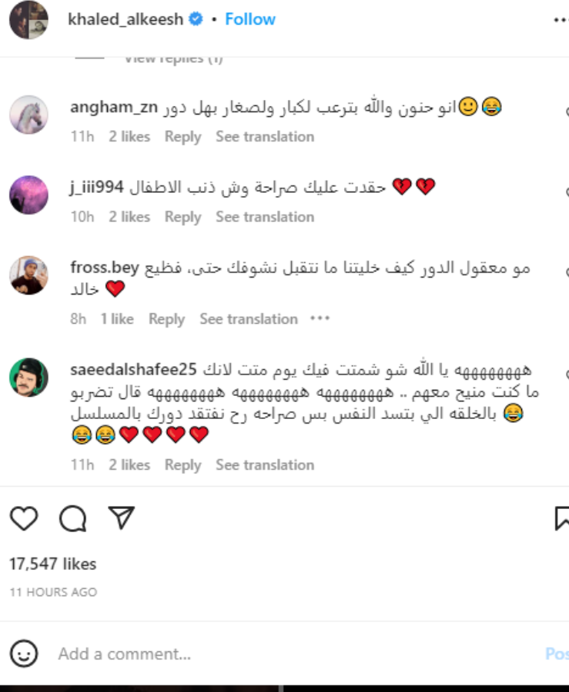
Task: Open the post's three-dots options menu
Action: 561,20
